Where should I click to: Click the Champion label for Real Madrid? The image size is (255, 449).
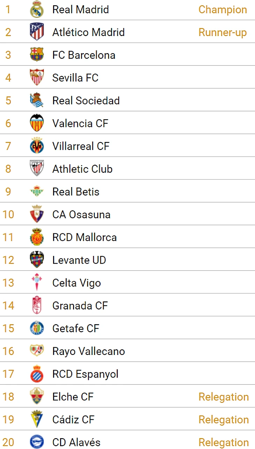(x=223, y=9)
